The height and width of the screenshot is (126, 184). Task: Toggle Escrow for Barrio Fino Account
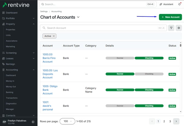pyautogui.click(x=120, y=58)
